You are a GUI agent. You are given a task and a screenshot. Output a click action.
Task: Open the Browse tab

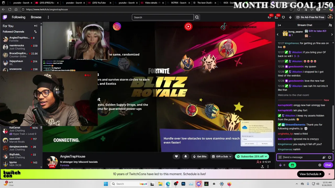tap(36, 17)
